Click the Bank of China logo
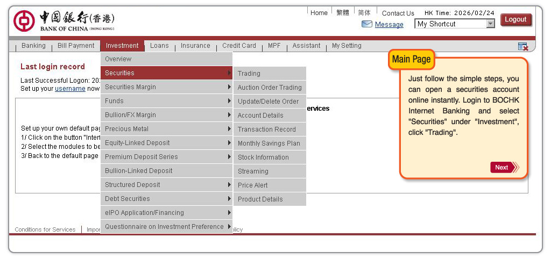This screenshot has width=551, height=259. [64, 21]
